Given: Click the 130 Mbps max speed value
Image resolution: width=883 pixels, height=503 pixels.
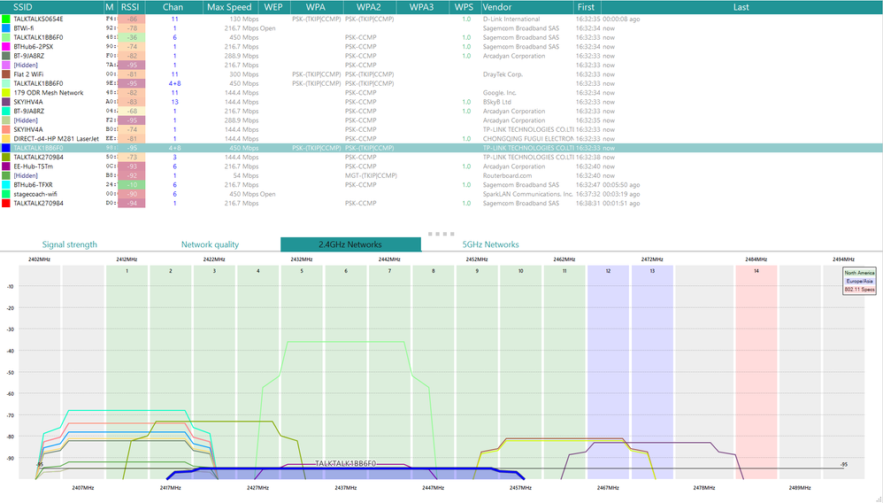Looking at the screenshot, I should coord(242,19).
